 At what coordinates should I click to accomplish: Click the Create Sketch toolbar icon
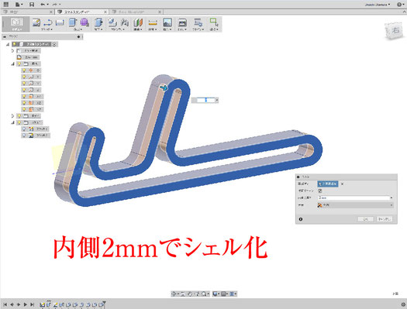tap(36, 22)
